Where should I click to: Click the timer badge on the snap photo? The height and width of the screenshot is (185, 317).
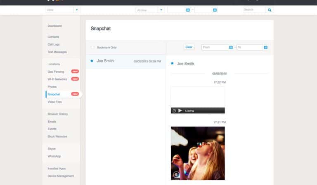(x=176, y=174)
